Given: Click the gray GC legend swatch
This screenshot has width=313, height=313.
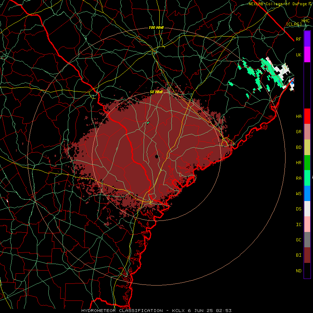Looking at the screenshot, I should pyautogui.click(x=307, y=240).
